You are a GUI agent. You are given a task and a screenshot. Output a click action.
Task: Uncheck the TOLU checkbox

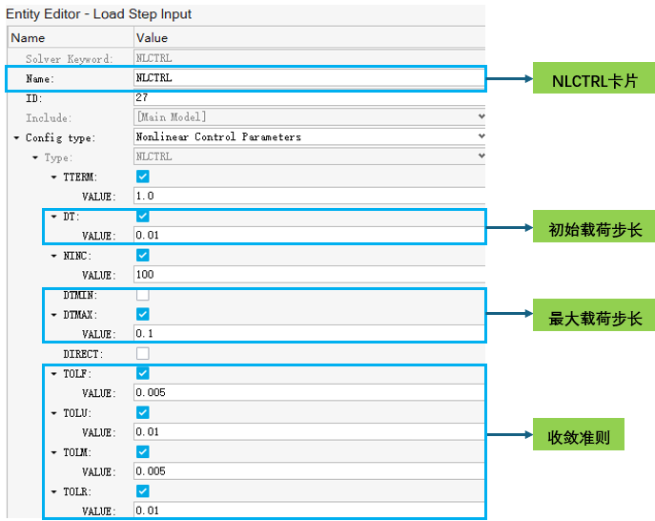(x=142, y=413)
